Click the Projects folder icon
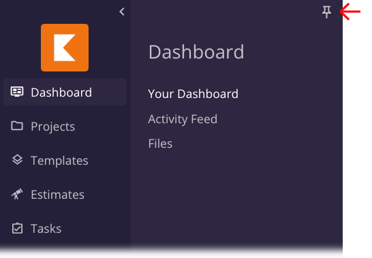This screenshot has width=372, height=258. click(x=17, y=126)
